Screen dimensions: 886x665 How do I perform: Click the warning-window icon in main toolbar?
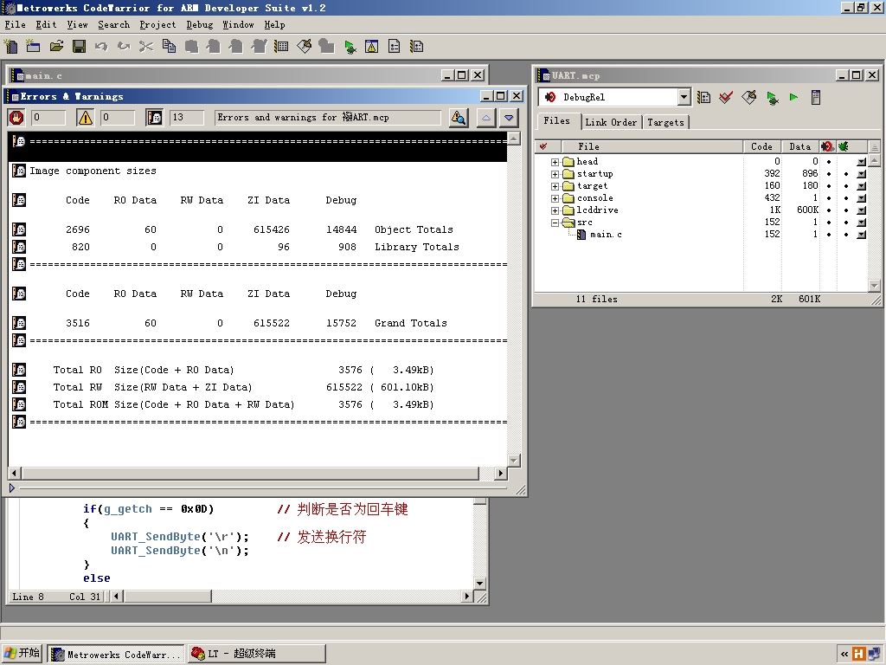(372, 47)
